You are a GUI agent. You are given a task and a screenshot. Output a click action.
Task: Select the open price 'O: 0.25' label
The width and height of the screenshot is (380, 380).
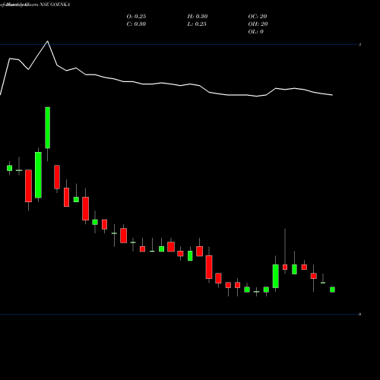[x=136, y=16]
